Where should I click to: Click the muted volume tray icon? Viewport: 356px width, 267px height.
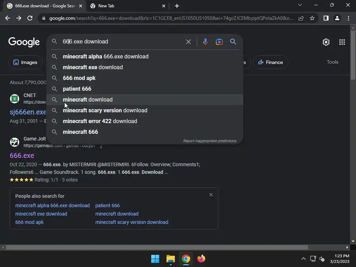click(x=322, y=259)
